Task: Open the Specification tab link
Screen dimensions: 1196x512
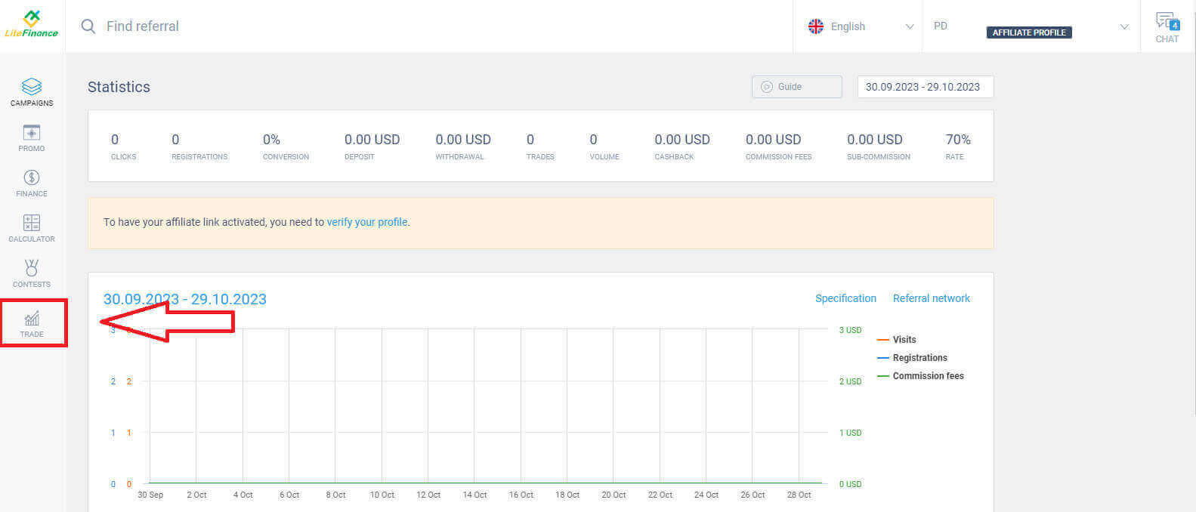Action: point(845,298)
